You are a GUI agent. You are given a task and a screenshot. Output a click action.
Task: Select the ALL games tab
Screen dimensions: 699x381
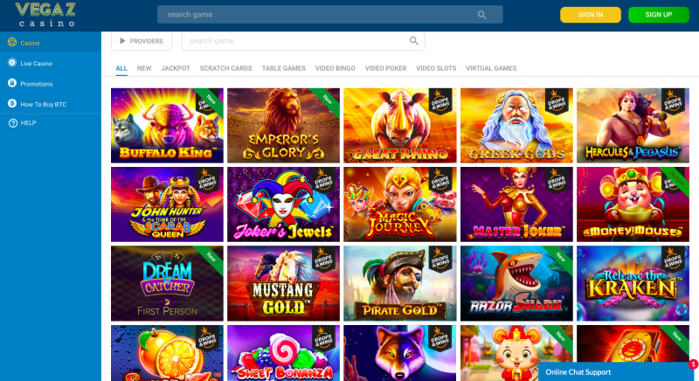(121, 68)
